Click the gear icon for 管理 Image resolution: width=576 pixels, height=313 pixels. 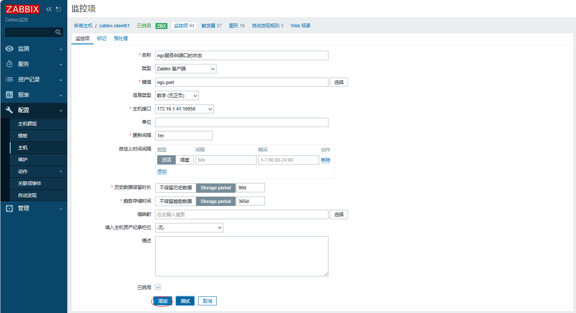[x=9, y=208]
